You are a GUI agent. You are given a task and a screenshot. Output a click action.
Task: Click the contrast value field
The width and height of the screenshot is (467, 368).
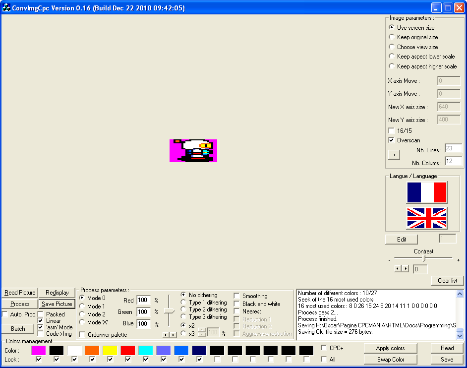(x=420, y=269)
